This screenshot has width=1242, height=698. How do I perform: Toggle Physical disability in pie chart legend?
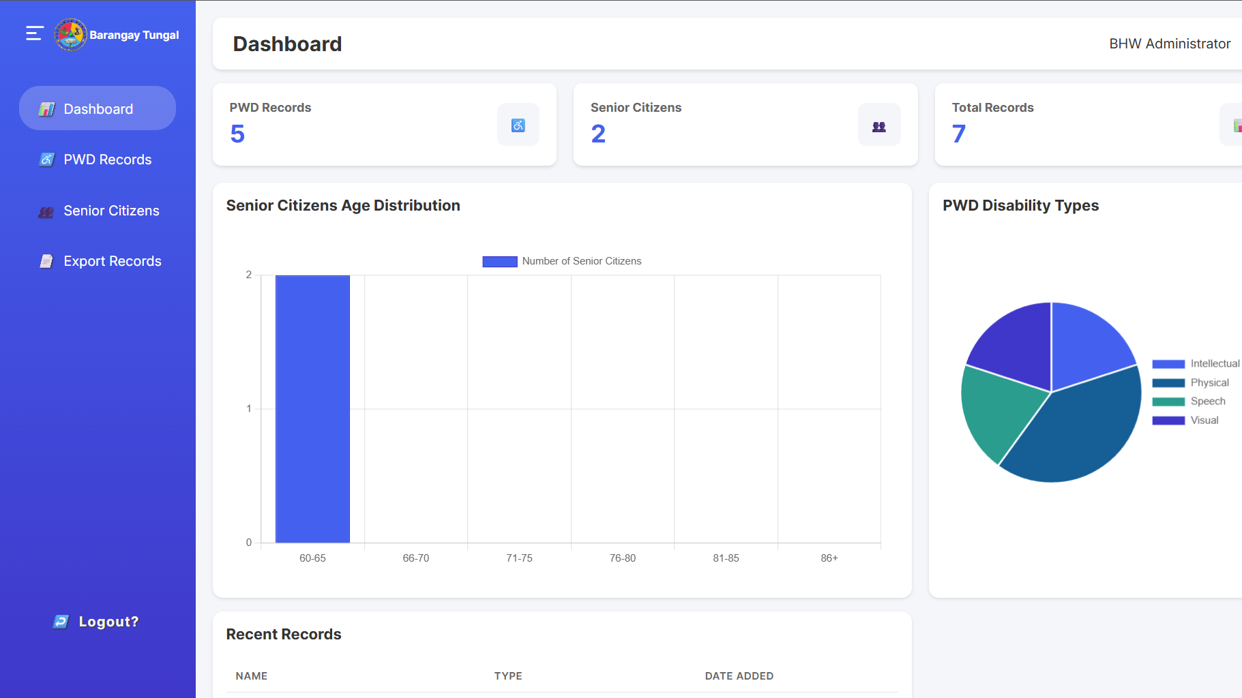point(1168,382)
